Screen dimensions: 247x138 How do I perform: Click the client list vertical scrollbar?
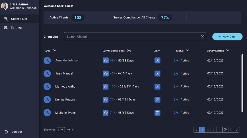click(x=242, y=83)
